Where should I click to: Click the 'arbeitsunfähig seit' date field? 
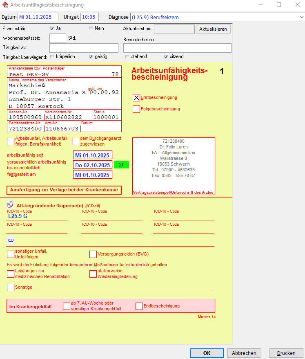coord(92,155)
